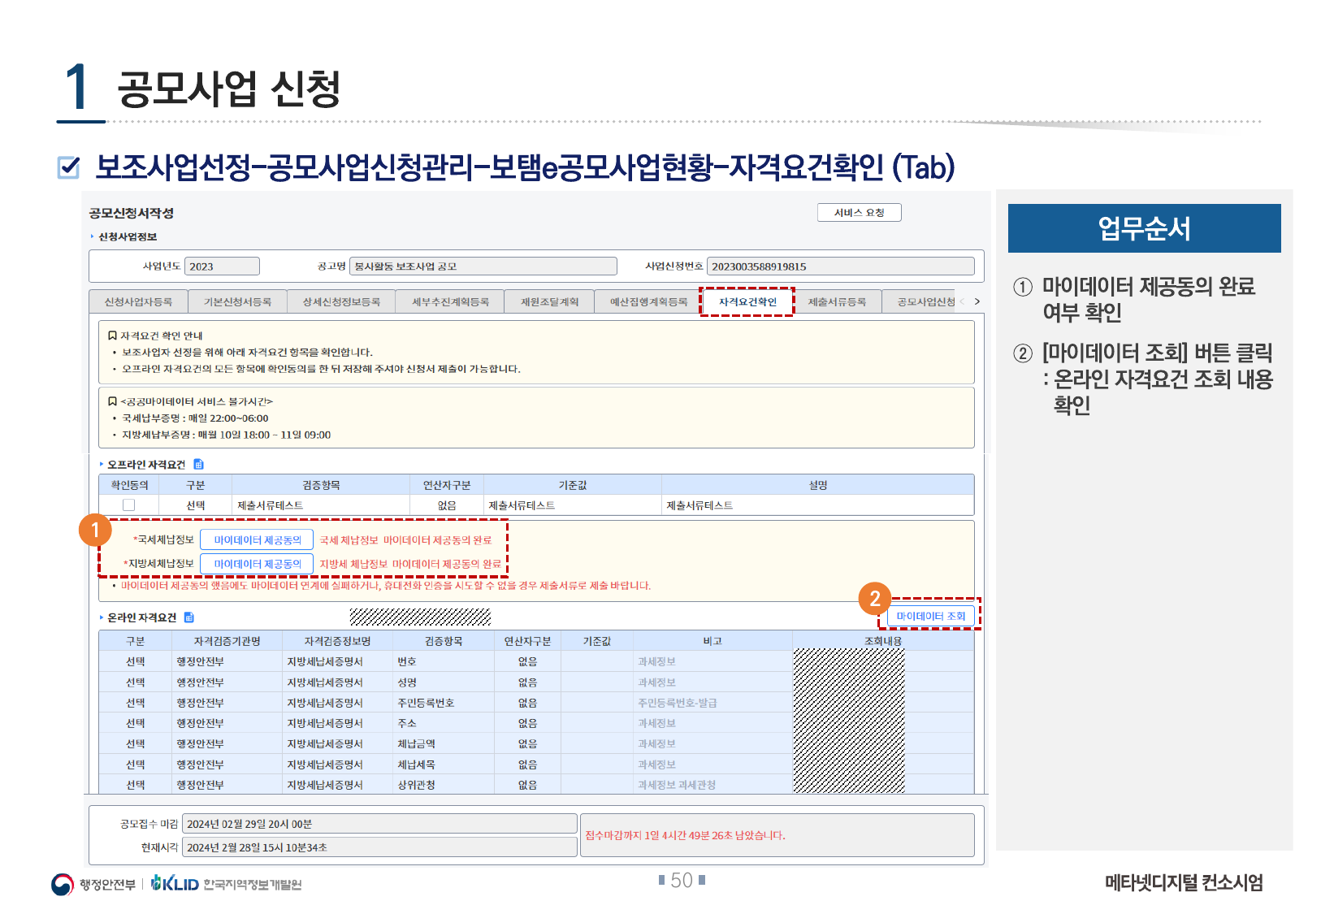Collapse the 오프라인 자격요건 section triangle
The width and height of the screenshot is (1321, 914).
click(102, 464)
